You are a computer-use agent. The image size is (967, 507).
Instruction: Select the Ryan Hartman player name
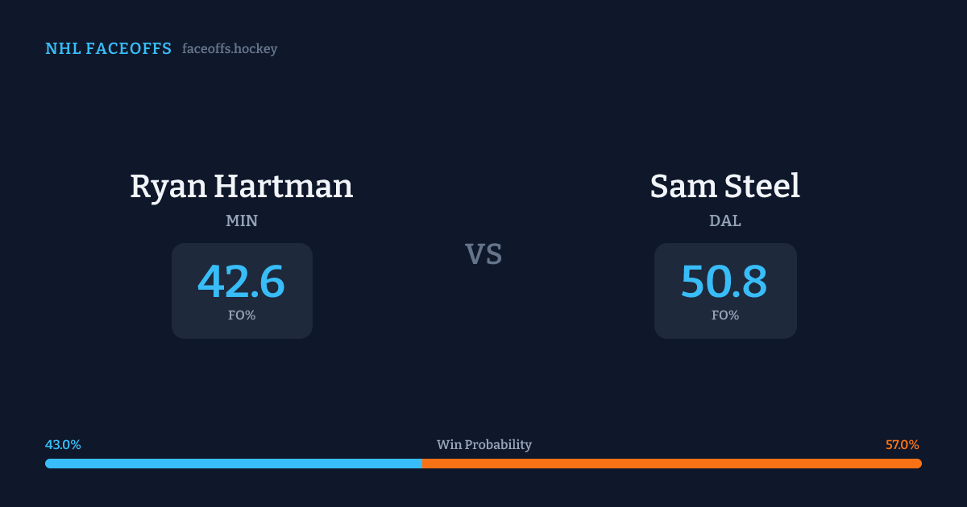pyautogui.click(x=242, y=187)
